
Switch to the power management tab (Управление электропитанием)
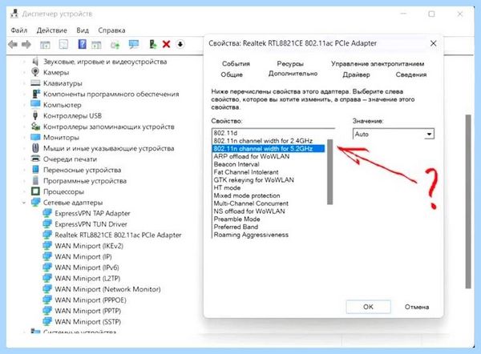pos(378,64)
